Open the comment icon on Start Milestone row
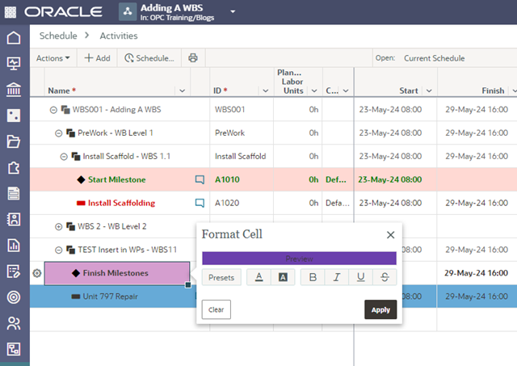Screen dimensions: 517x366 click(x=200, y=179)
